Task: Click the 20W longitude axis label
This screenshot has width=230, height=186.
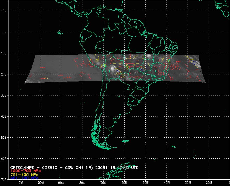Action: 209,182
